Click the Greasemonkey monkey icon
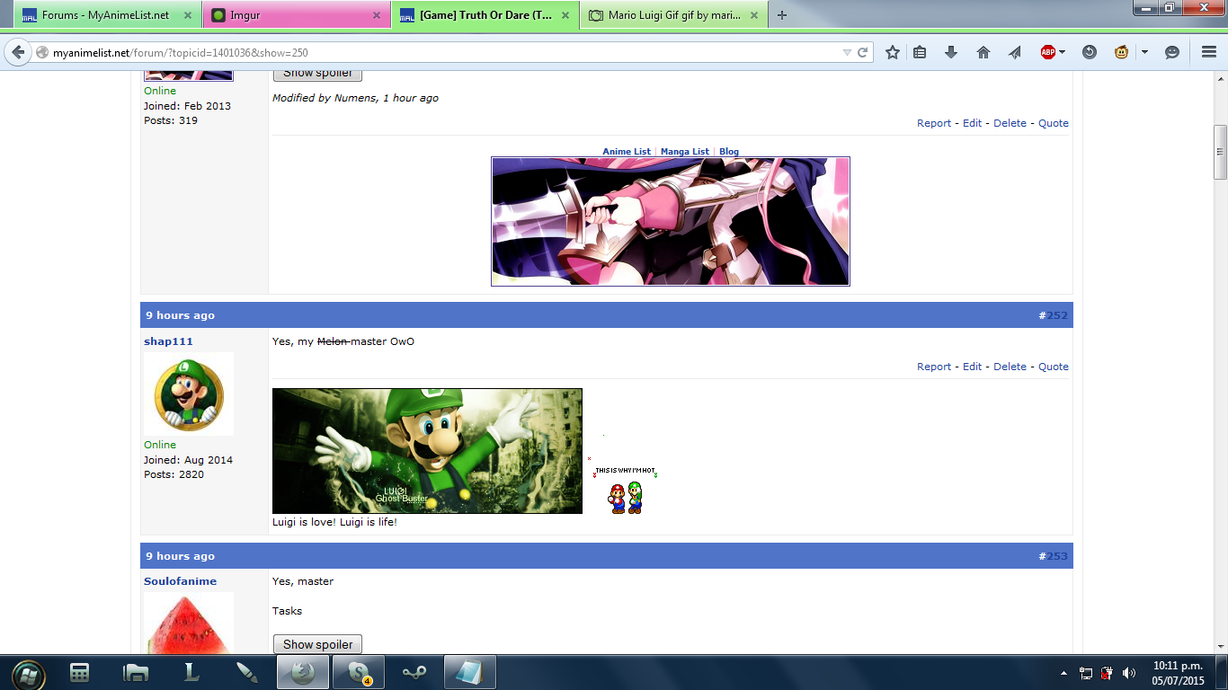The height and width of the screenshot is (690, 1228). tap(1121, 53)
